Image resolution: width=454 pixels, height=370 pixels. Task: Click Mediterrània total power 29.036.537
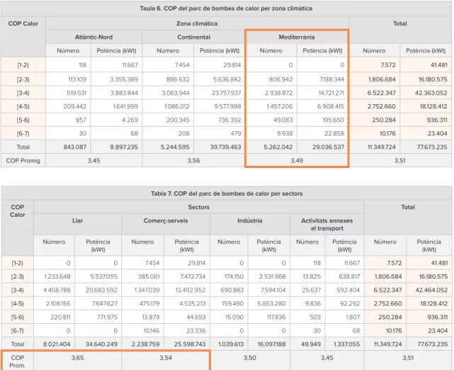(x=329, y=147)
